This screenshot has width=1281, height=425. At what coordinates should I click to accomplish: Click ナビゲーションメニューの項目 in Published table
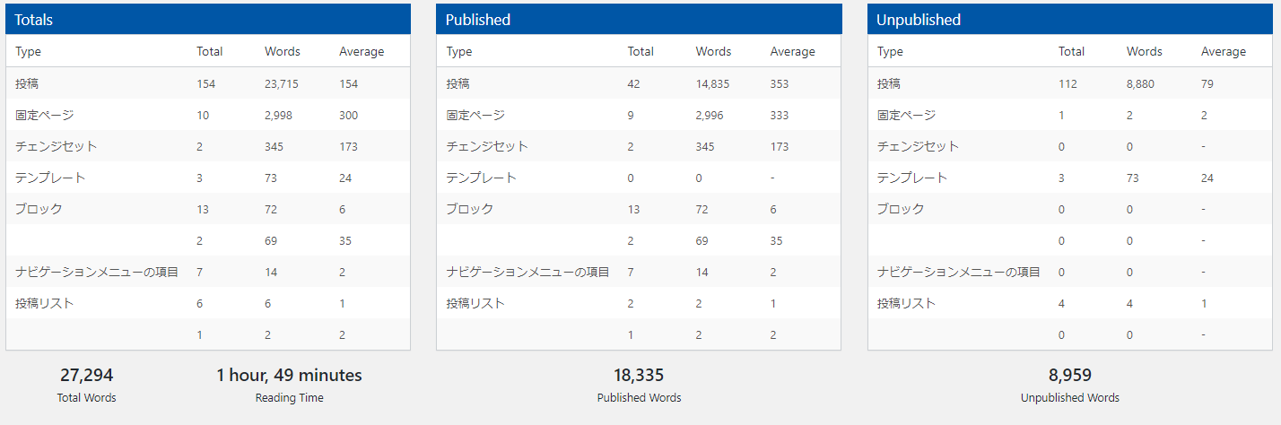pyautogui.click(x=527, y=272)
